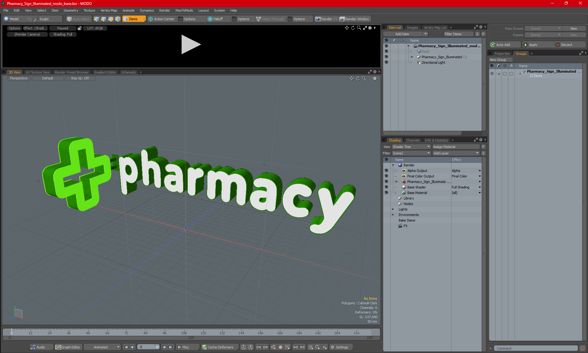Viewport: 588px width, 353px height.
Task: Select the Edges selection mode icon
Action: point(104,19)
